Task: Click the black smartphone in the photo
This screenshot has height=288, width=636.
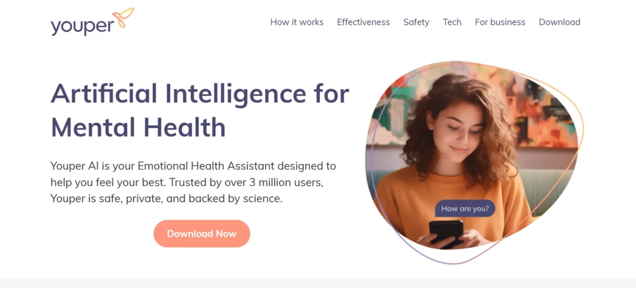Action: (446, 232)
